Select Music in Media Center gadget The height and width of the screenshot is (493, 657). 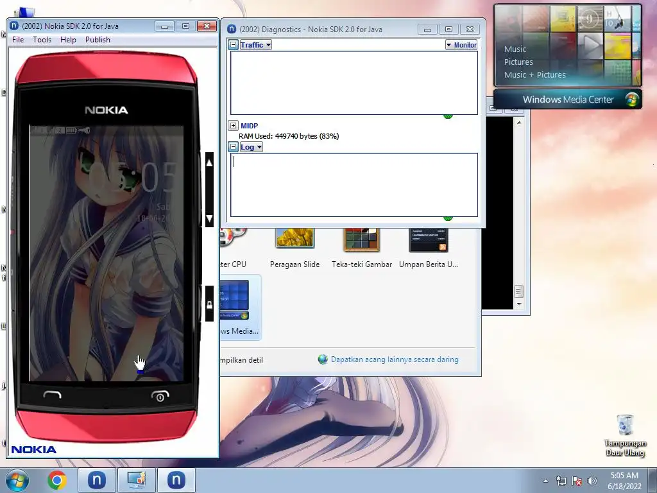[515, 49]
